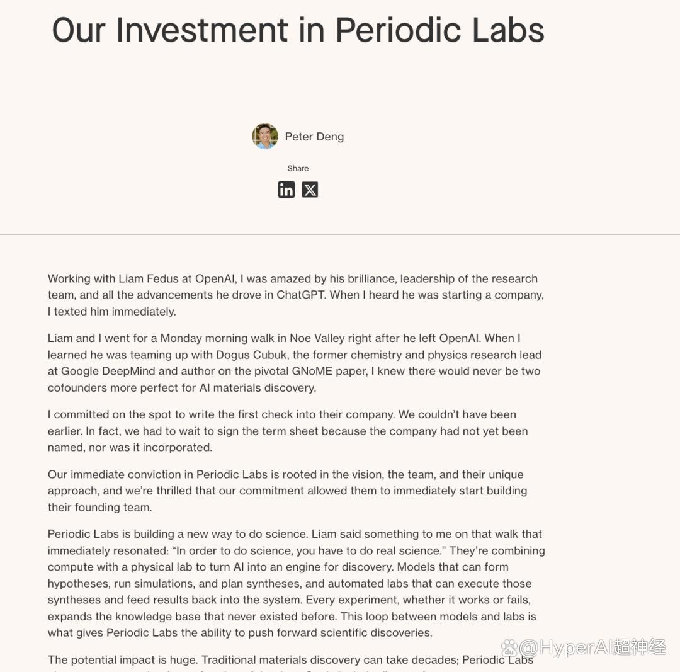Click the line "The potential impact is huge"
The height and width of the screenshot is (672, 680).
[121, 659]
